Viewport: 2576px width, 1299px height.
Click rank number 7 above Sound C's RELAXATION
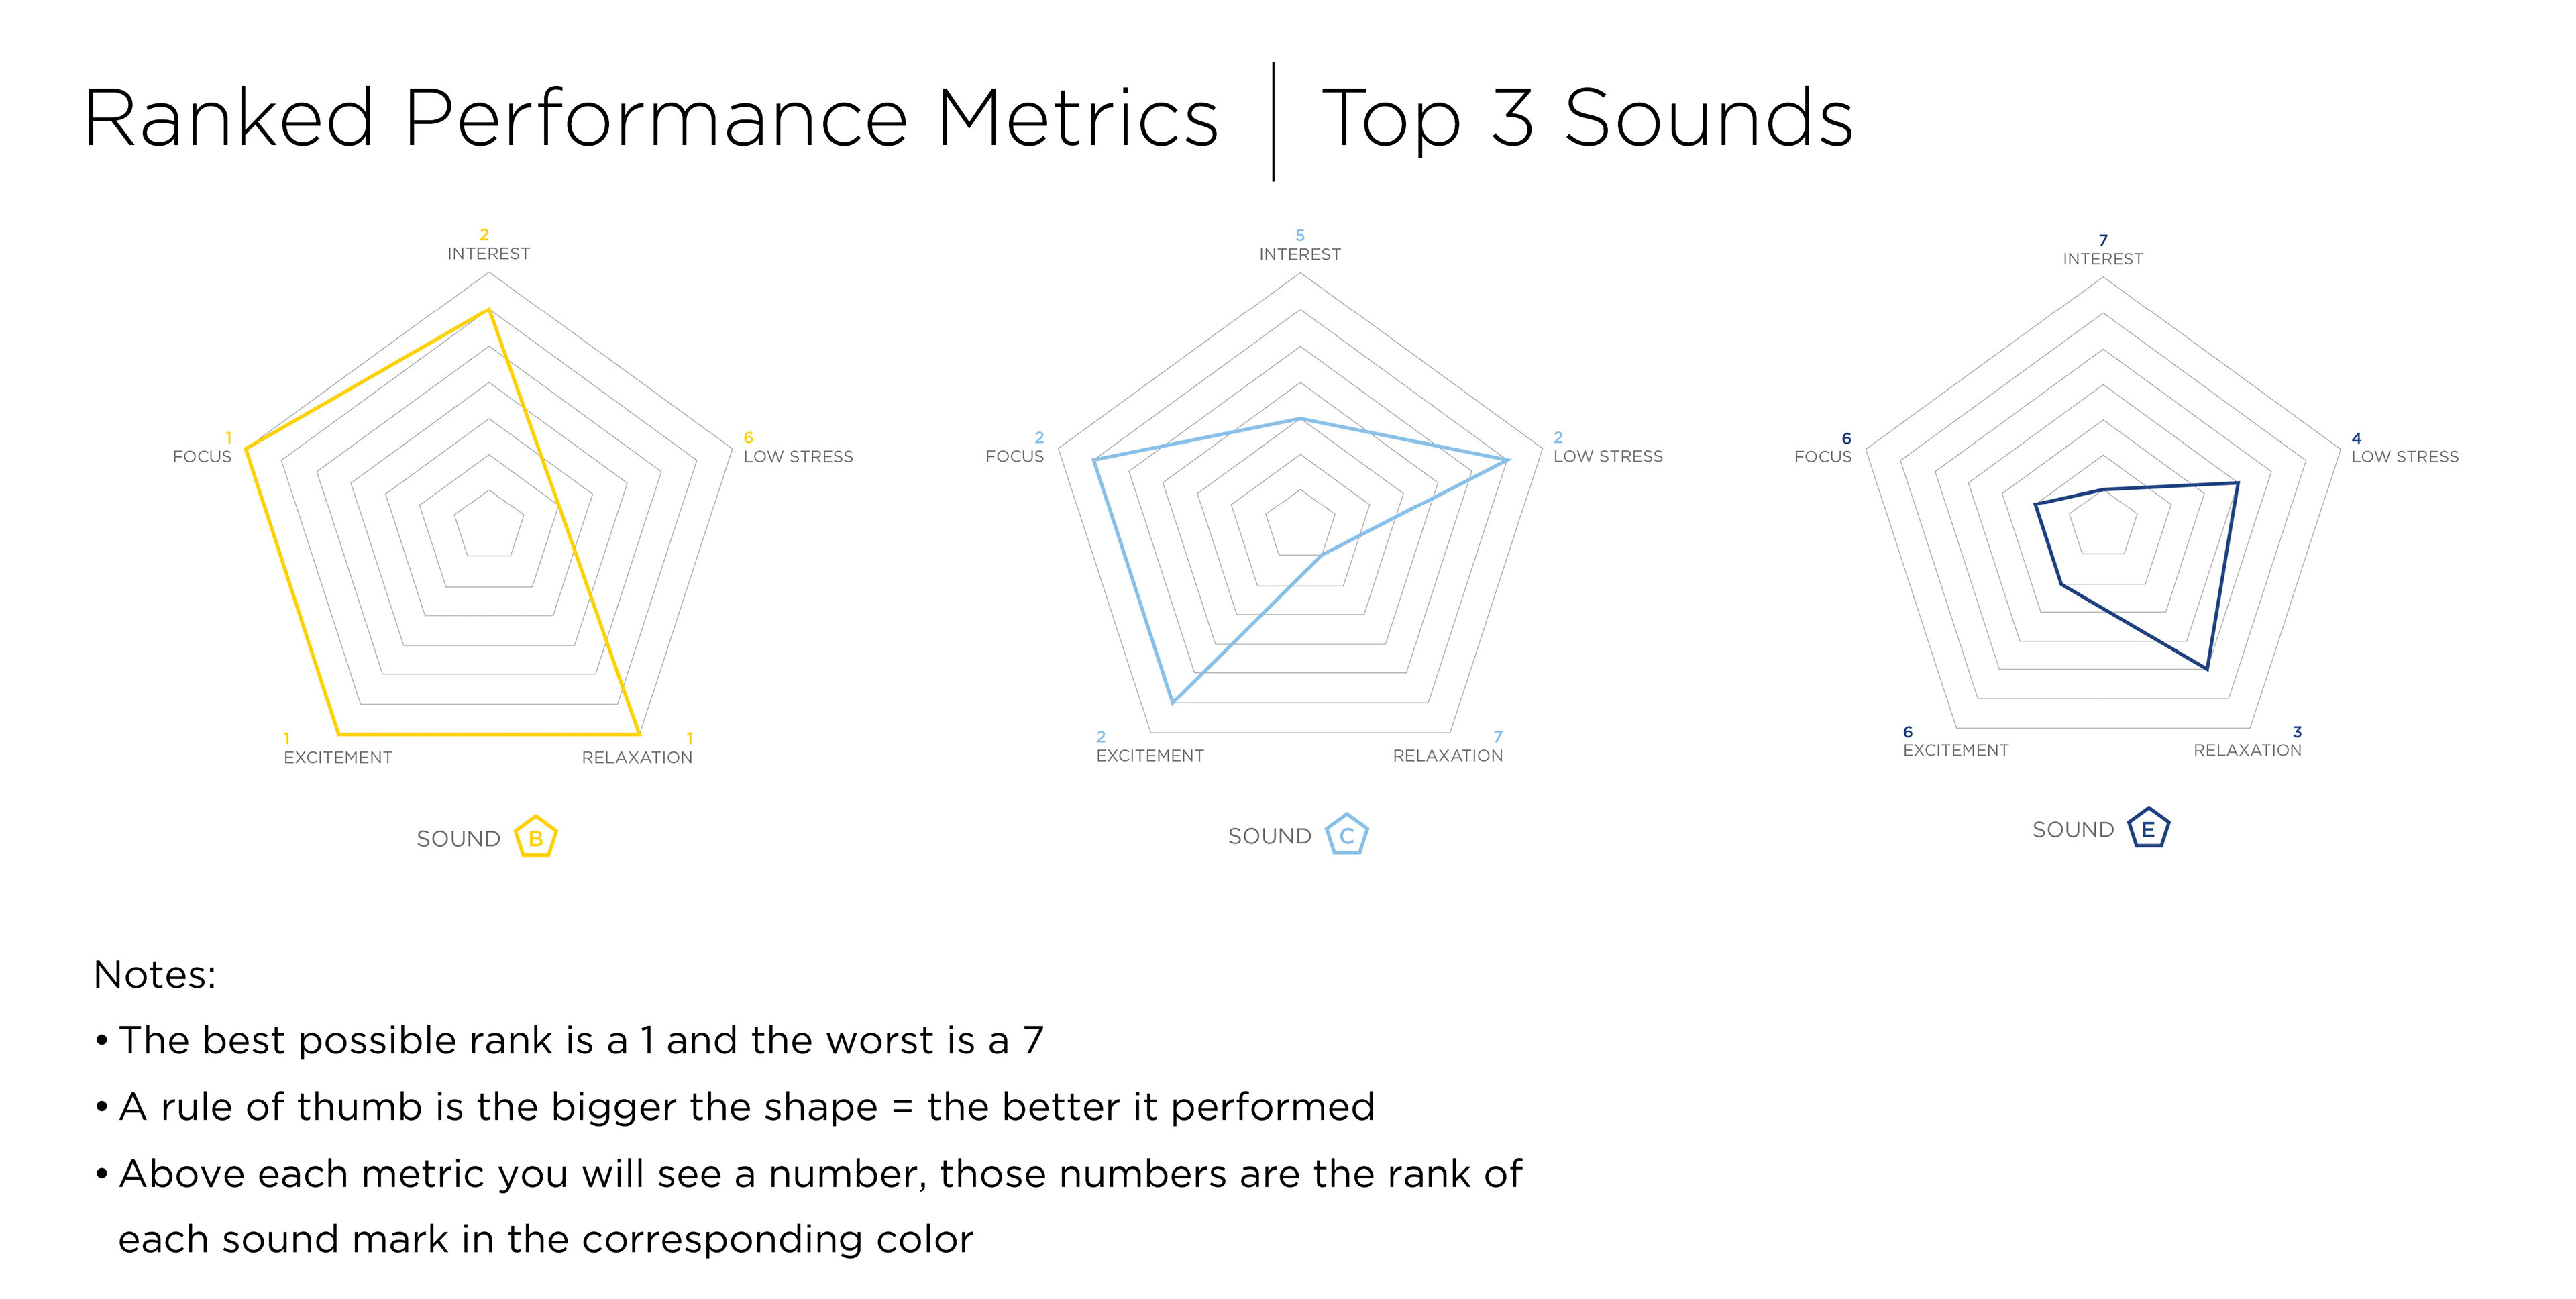[1497, 737]
